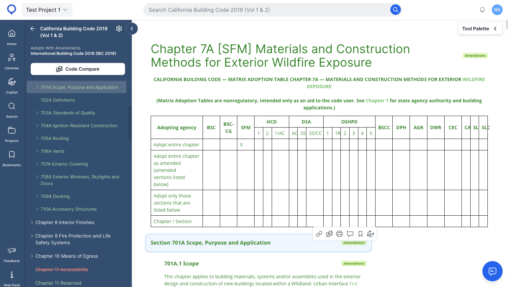
Task: Expand Chapter 10 Means of Egress
Action: [x=32, y=256]
